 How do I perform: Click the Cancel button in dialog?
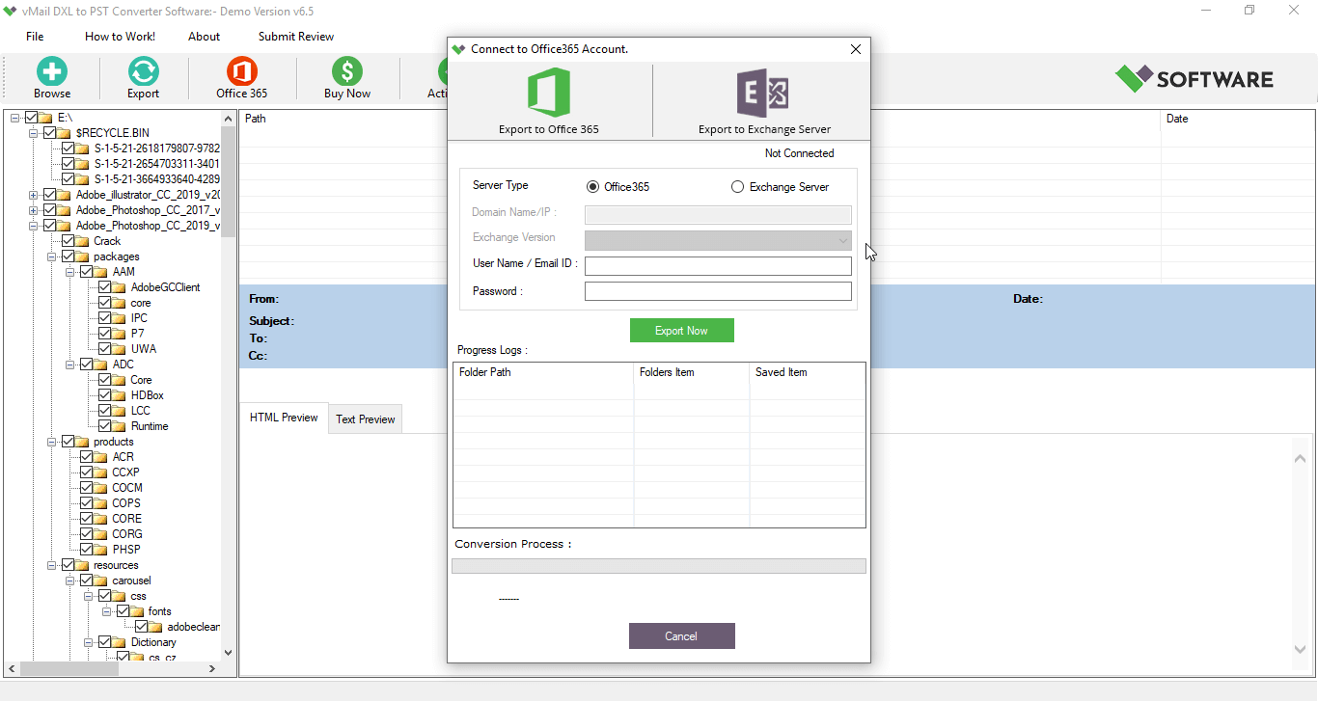682,636
